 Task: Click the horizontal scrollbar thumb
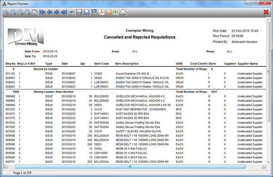pos(130,167)
